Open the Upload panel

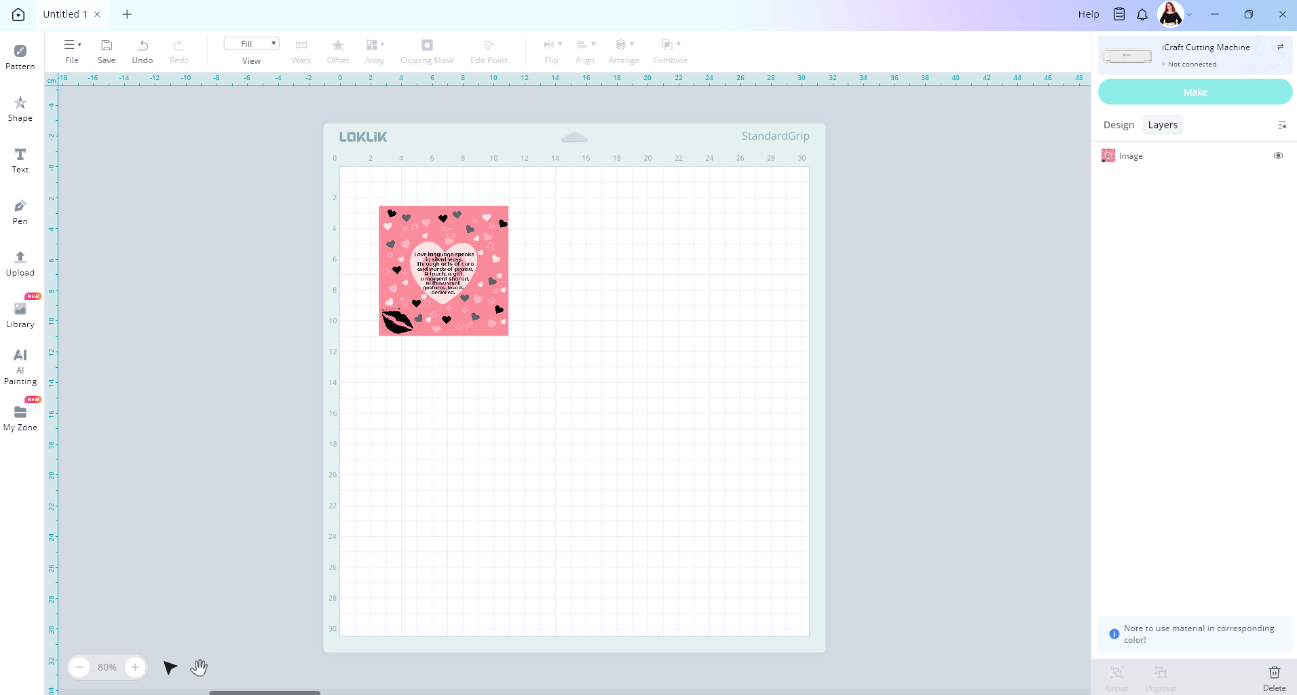click(20, 263)
